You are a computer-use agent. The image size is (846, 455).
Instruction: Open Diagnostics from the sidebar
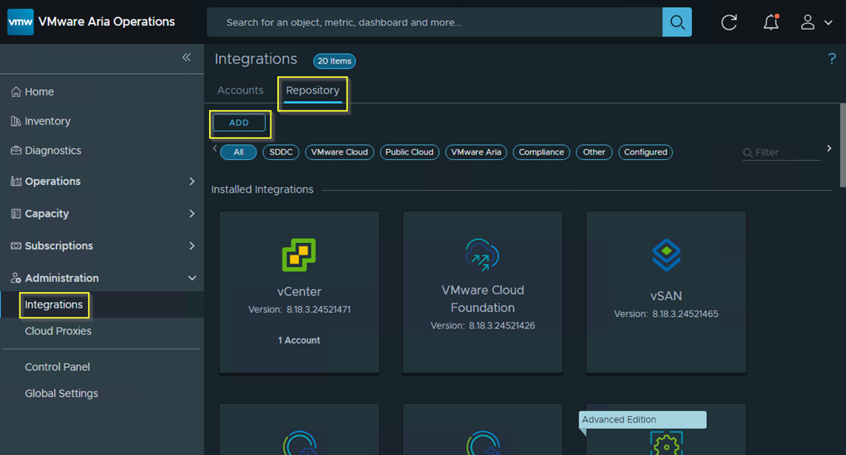click(50, 151)
